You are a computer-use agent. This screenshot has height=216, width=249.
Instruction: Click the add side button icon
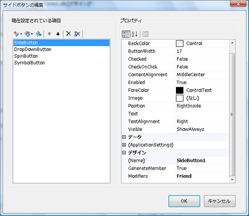click(x=17, y=34)
